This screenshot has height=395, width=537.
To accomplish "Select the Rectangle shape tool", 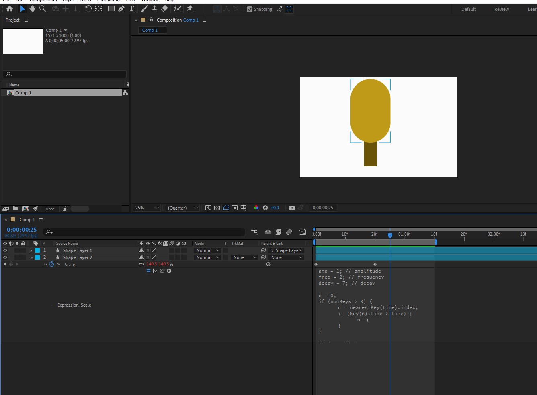I will (x=111, y=8).
